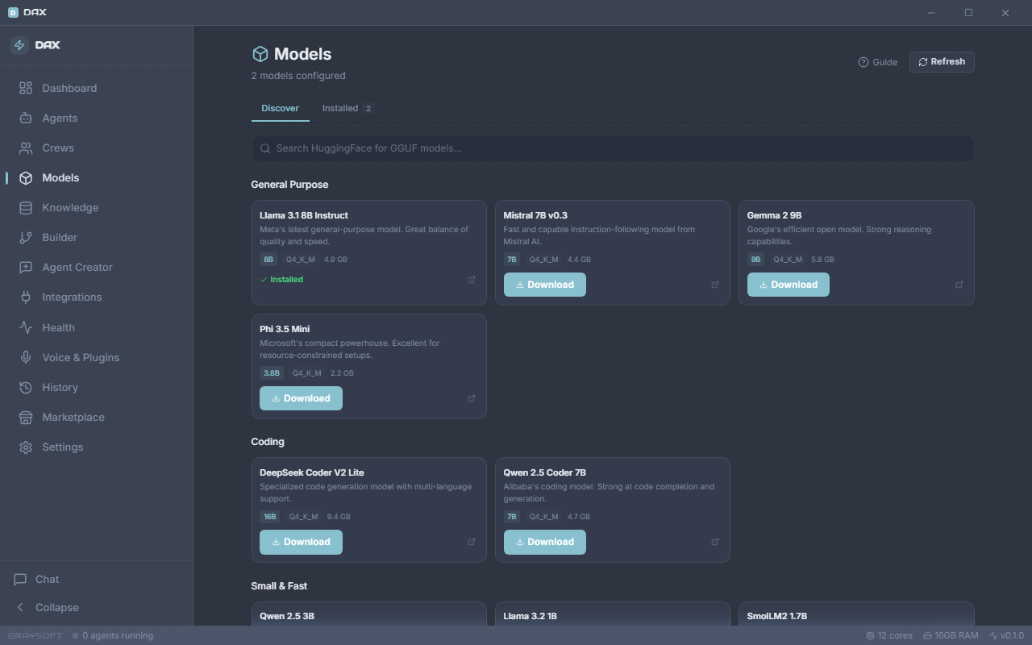Open the Knowledge database icon
1032x645 pixels.
26,207
